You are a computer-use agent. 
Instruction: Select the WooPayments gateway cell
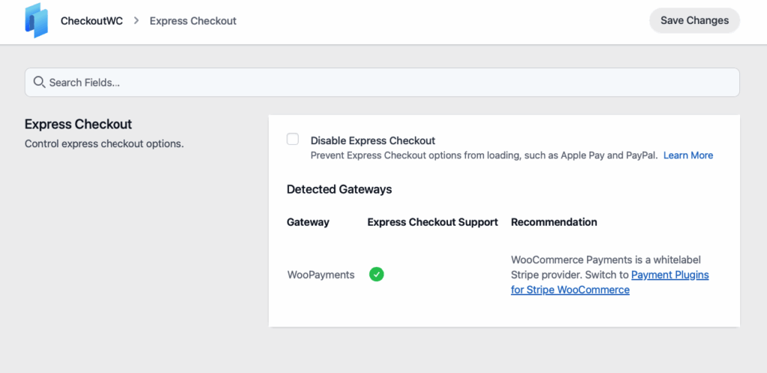321,274
